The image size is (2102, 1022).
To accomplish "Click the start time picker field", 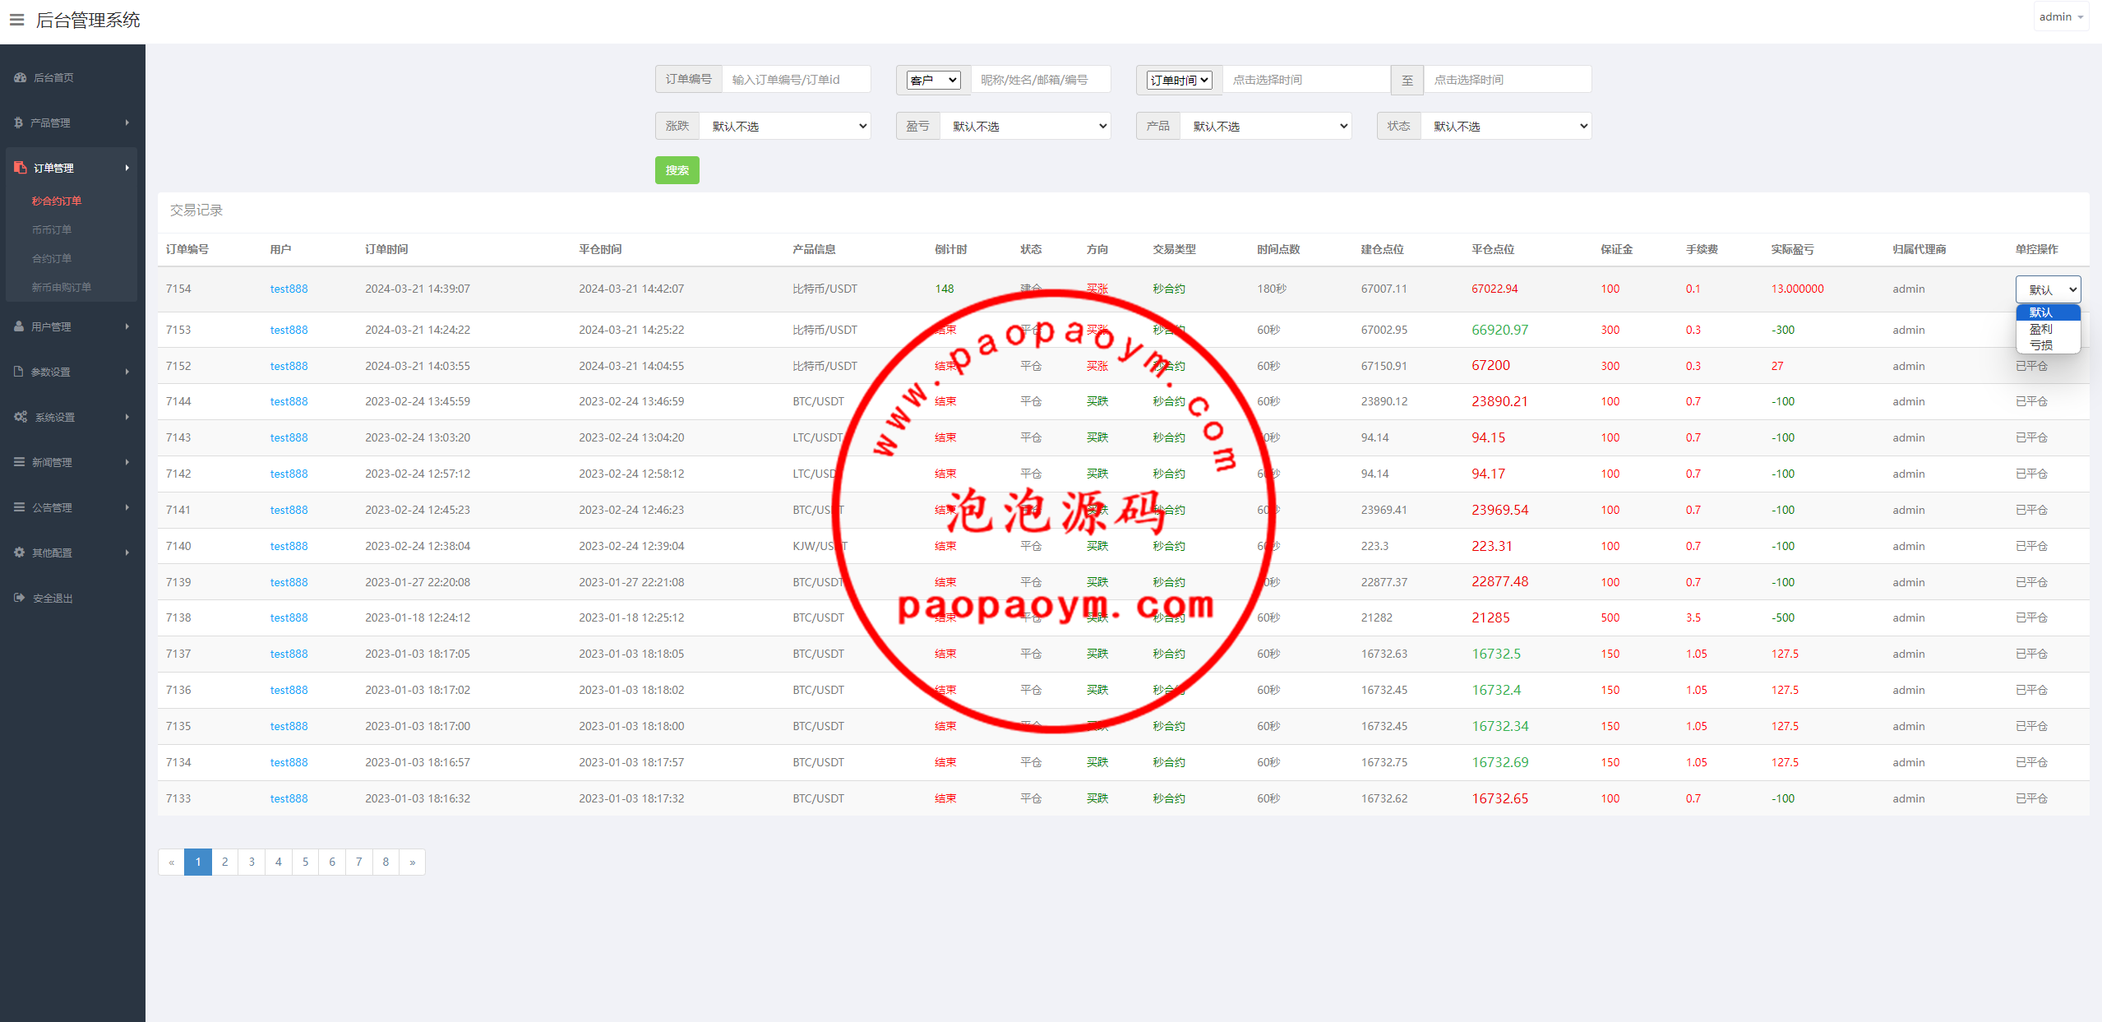I will (x=1305, y=80).
